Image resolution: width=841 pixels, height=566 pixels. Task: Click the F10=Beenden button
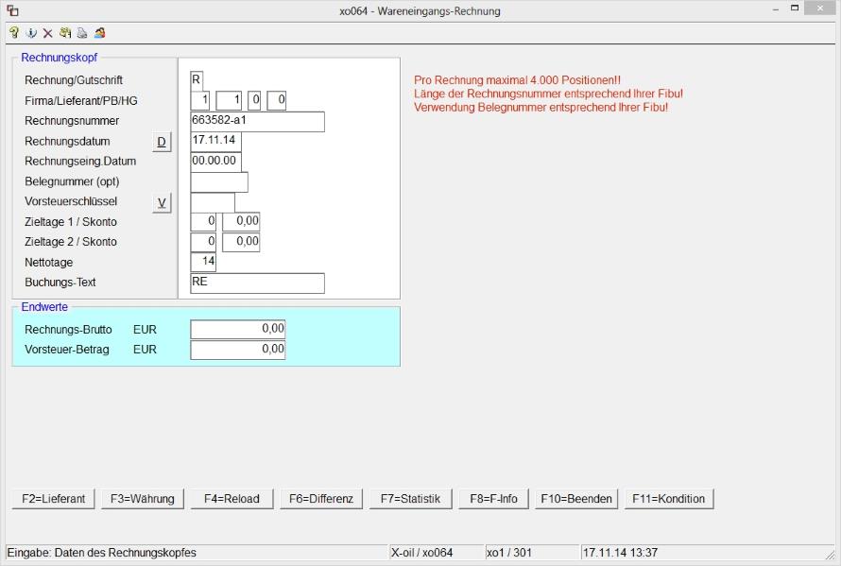576,499
